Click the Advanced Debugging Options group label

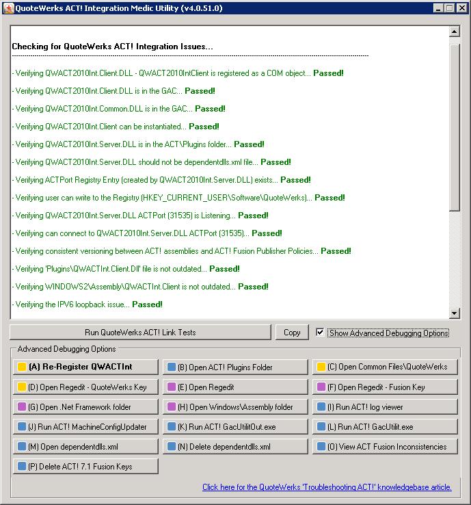point(66,349)
